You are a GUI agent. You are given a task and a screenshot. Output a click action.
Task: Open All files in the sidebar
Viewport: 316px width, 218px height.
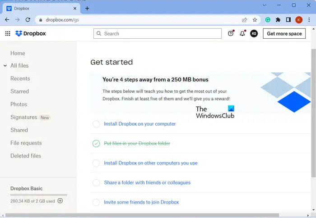click(x=19, y=66)
